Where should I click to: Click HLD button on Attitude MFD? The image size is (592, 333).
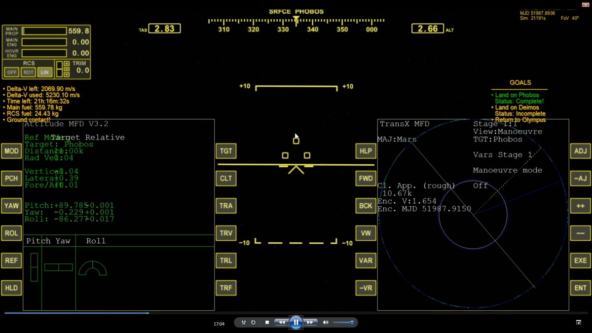(x=11, y=288)
